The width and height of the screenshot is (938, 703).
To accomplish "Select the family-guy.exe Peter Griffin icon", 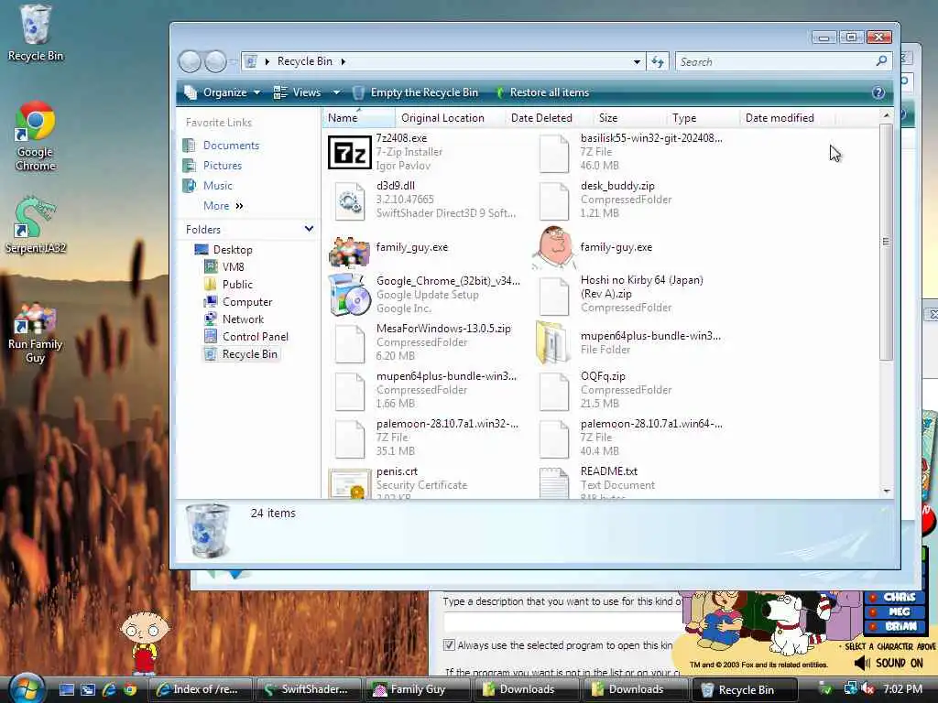I will pos(554,247).
